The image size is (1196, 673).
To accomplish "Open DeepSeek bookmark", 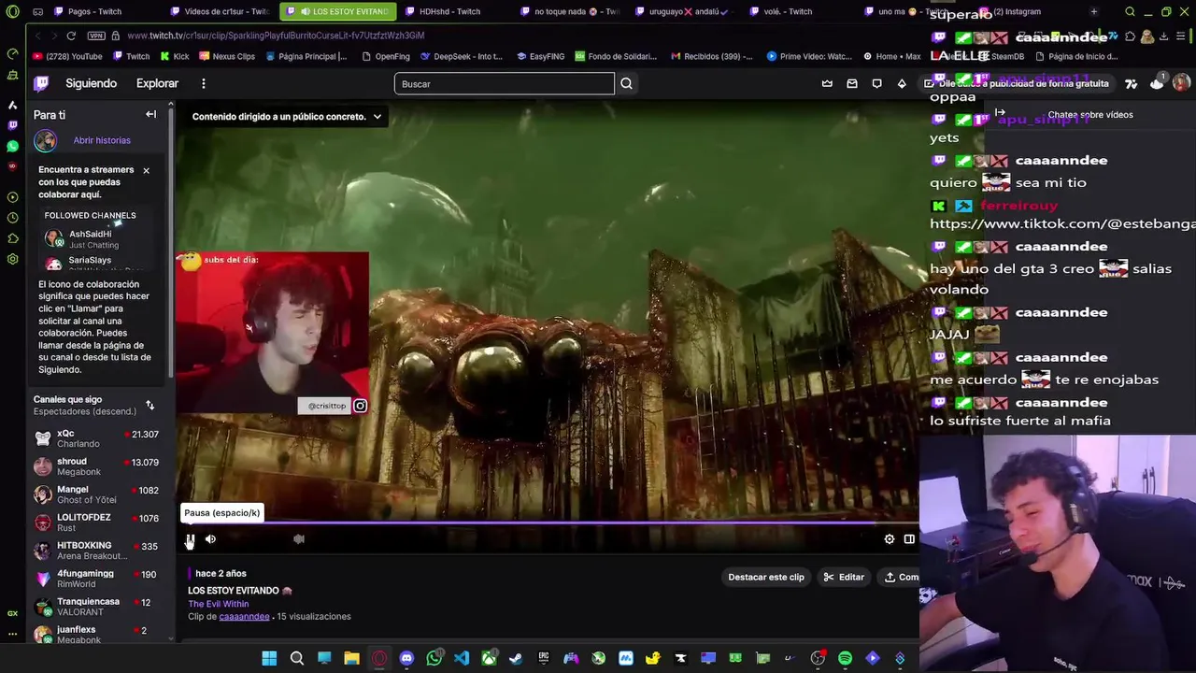I will tap(461, 56).
